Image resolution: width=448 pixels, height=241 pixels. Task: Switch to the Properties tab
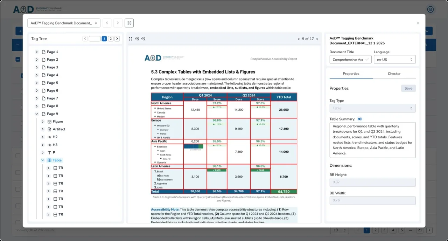pyautogui.click(x=351, y=74)
